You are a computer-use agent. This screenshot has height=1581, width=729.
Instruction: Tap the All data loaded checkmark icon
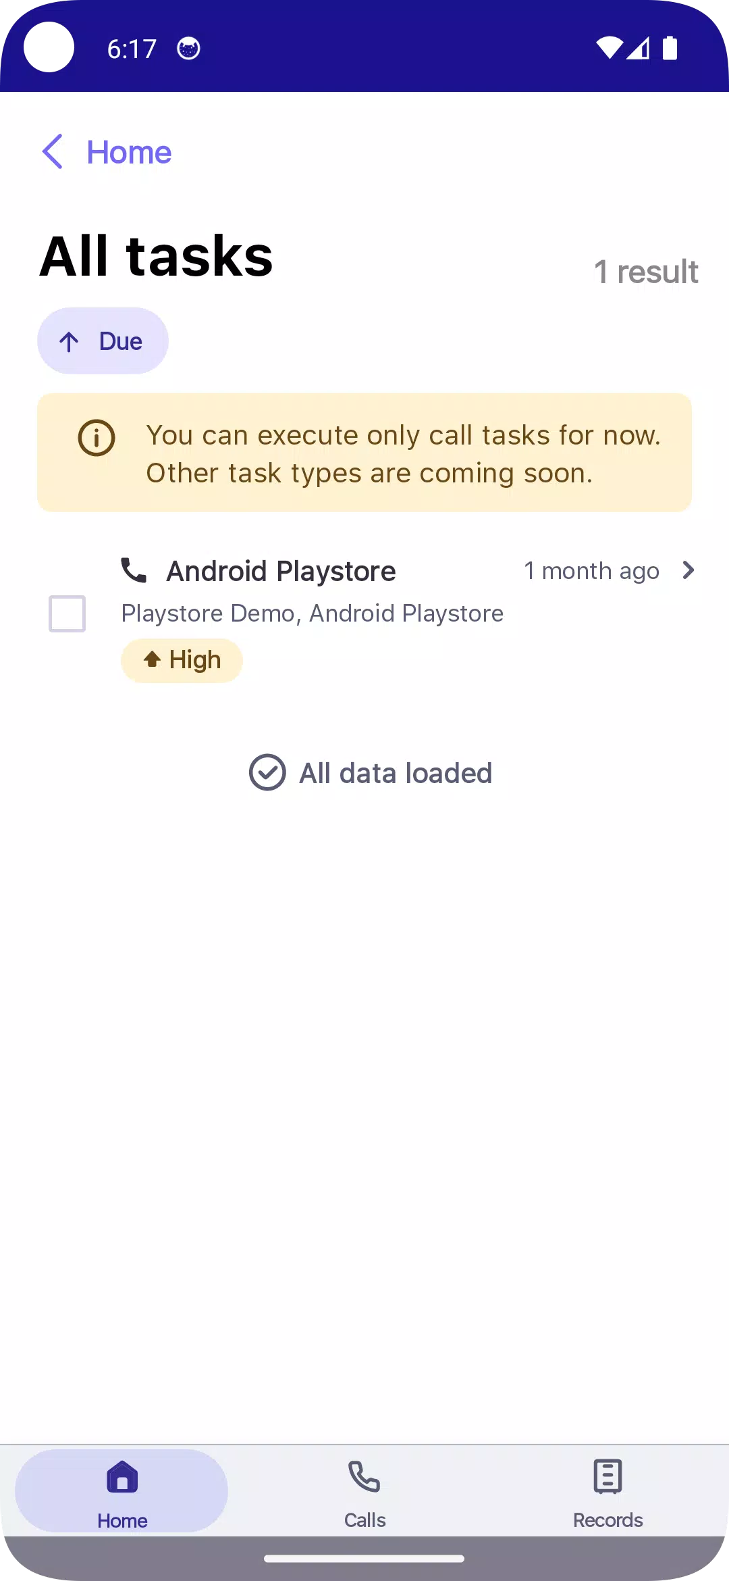tap(267, 772)
